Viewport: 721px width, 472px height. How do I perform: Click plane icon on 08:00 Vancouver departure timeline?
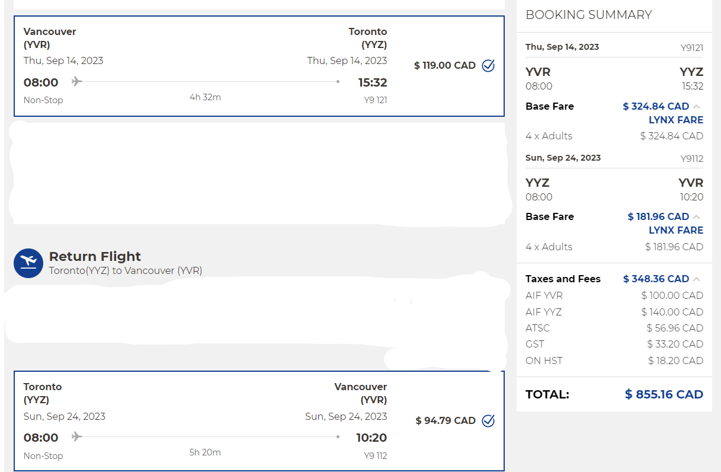[76, 81]
